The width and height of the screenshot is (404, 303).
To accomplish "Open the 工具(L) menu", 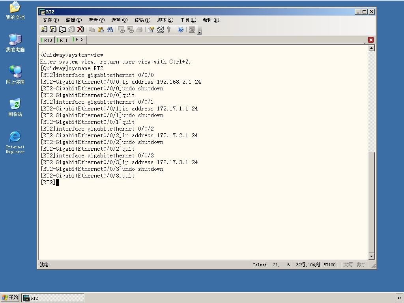I will [x=188, y=20].
